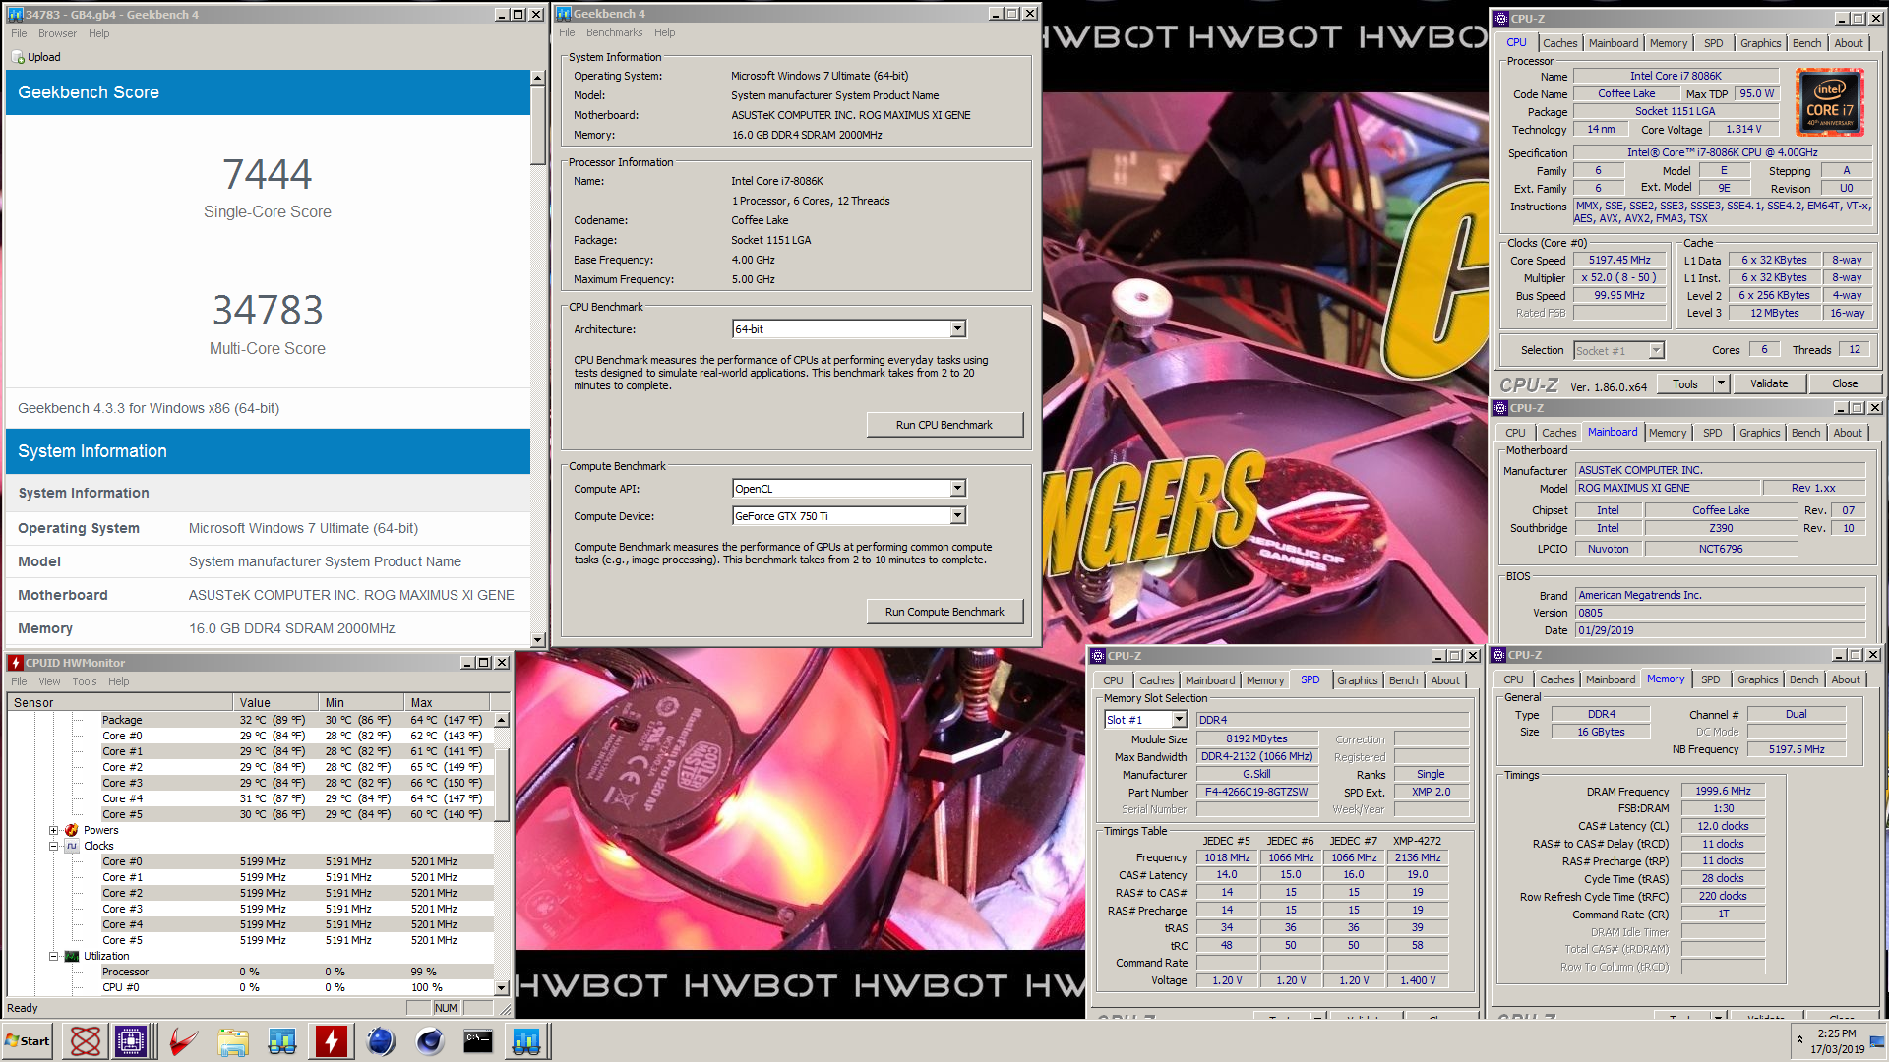Click the 34783 Multi-Core Score value

[x=268, y=311]
